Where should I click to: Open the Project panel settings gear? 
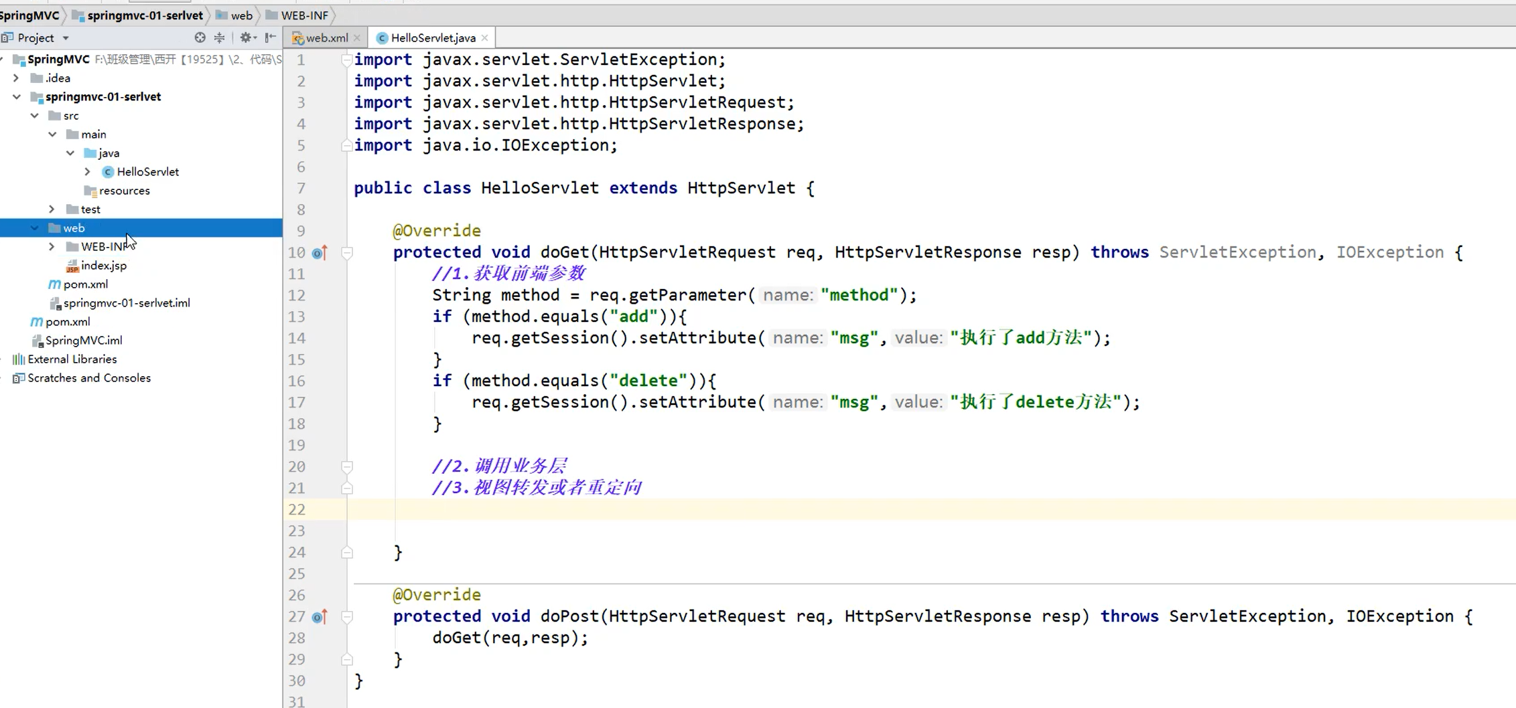(247, 37)
